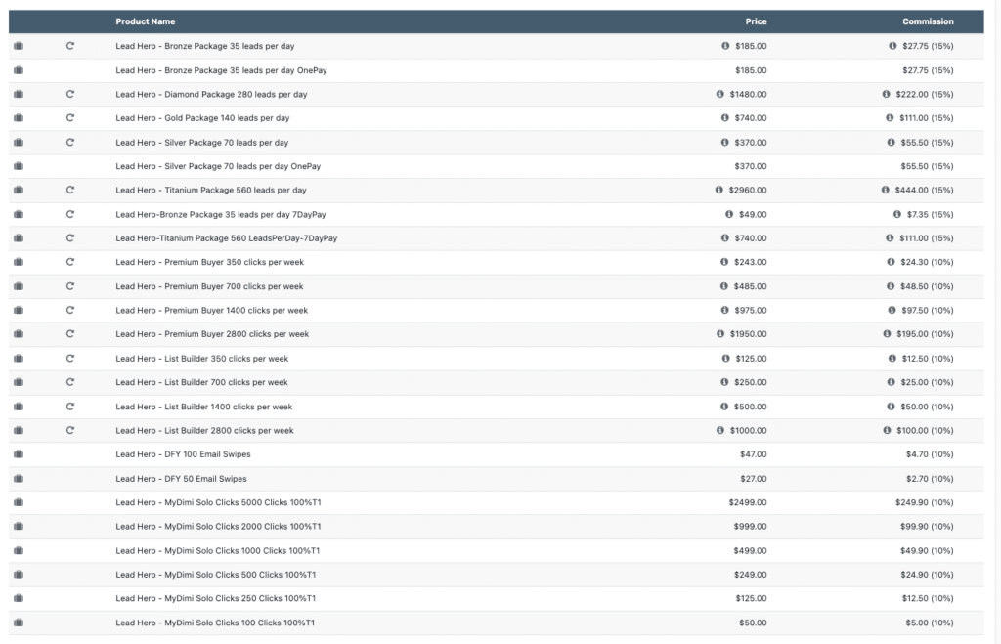1001x644 pixels.
Task: Click the briefcase icon on MyDimi Solo 100 Clicks
Action: (x=18, y=623)
